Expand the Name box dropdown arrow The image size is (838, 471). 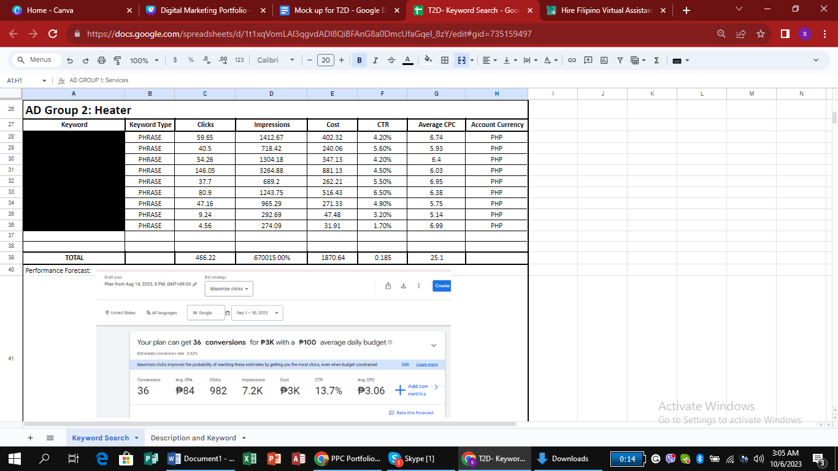pos(44,80)
